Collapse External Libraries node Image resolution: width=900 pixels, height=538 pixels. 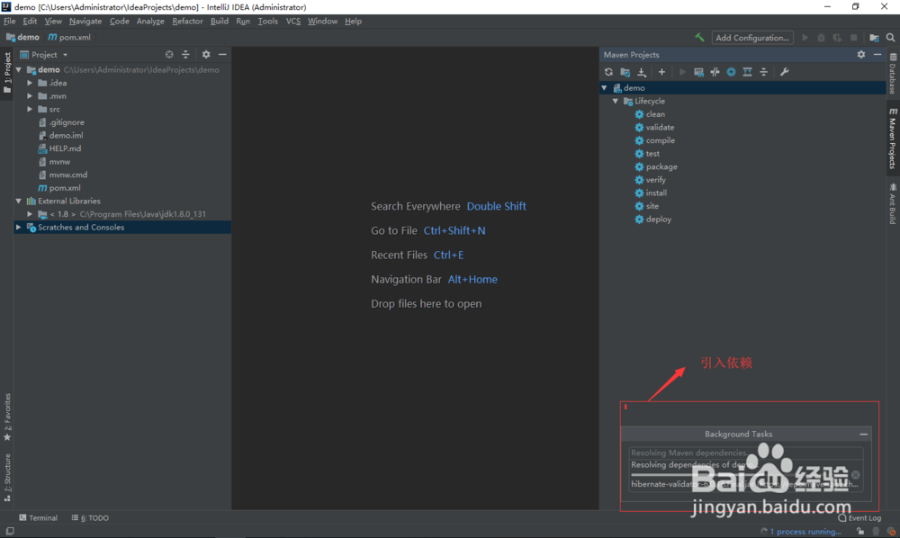18,202
